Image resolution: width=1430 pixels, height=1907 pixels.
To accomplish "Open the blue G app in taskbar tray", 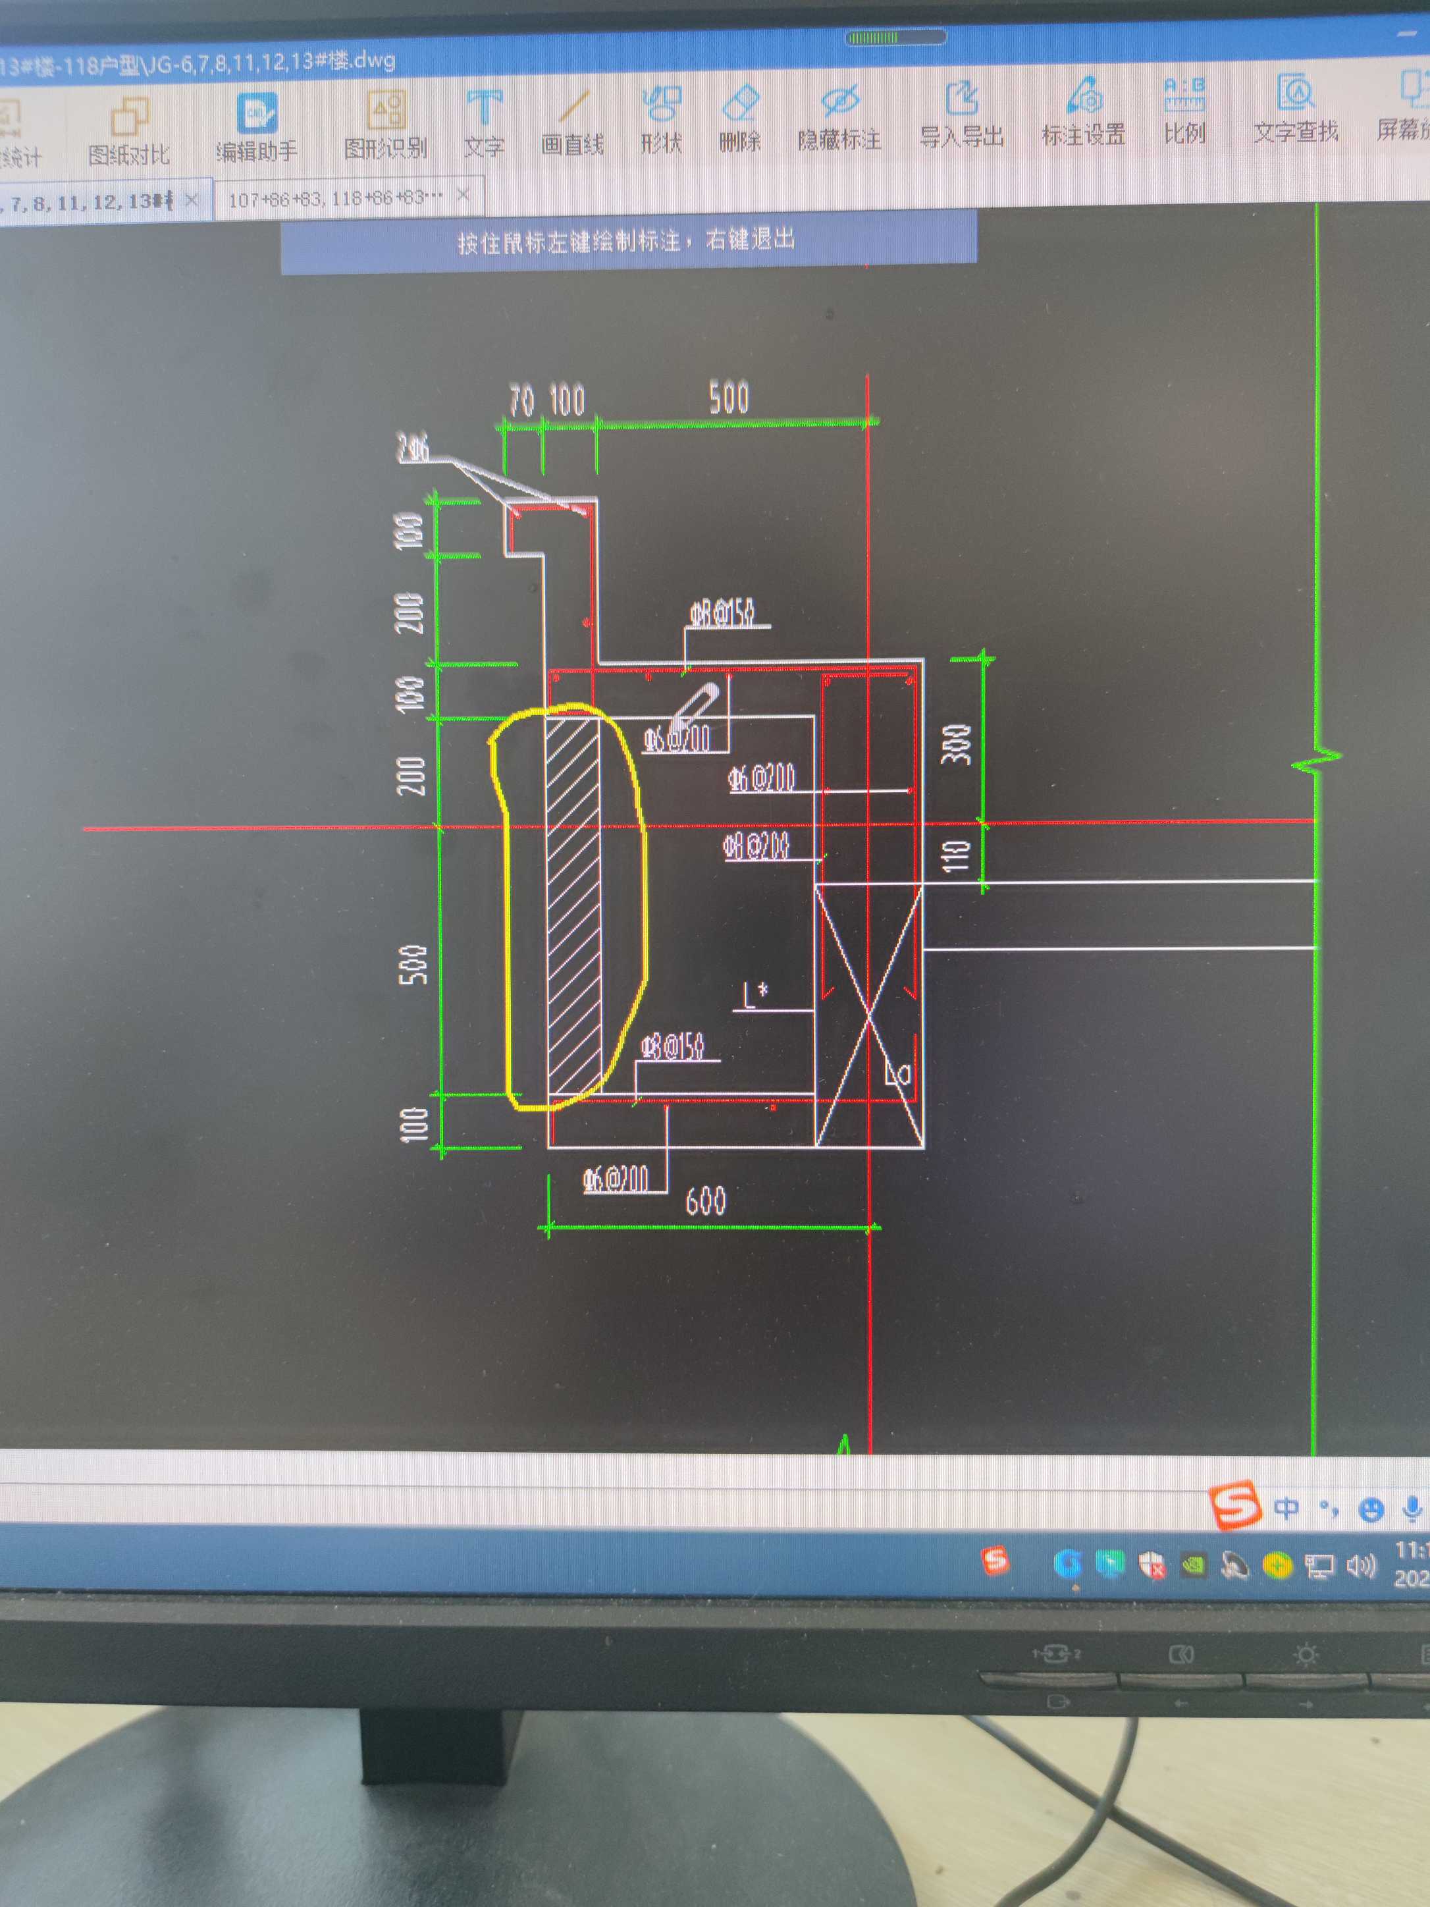I will [1067, 1563].
